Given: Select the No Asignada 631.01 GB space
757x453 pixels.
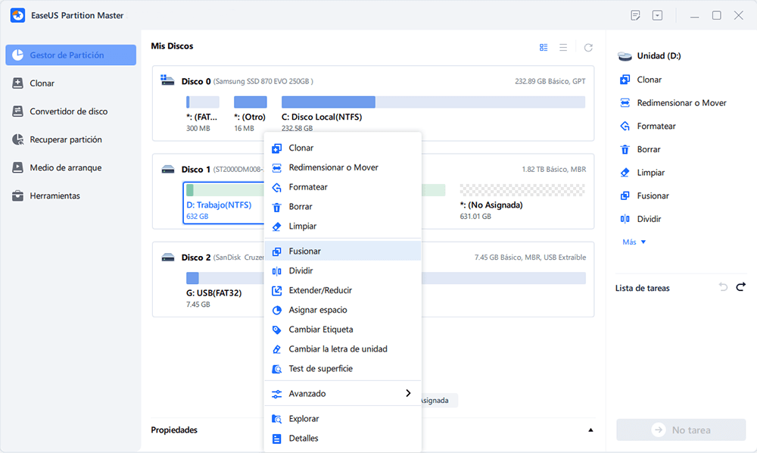Looking at the screenshot, I should (x=522, y=203).
